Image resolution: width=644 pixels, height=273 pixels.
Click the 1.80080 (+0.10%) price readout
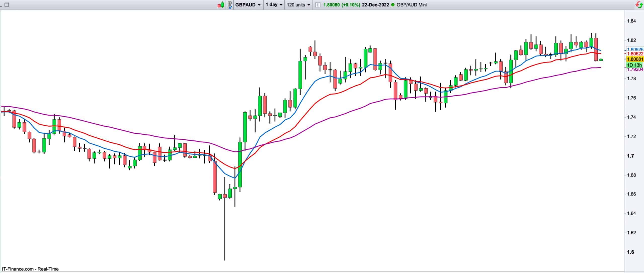pyautogui.click(x=341, y=5)
